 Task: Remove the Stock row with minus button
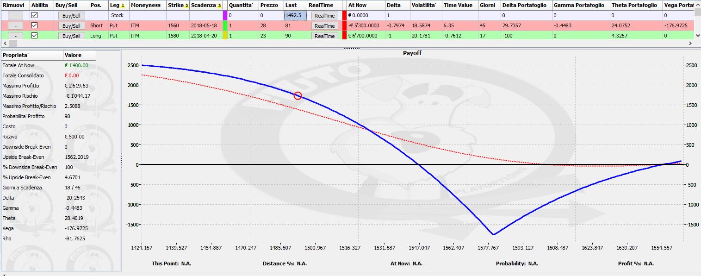pyautogui.click(x=15, y=16)
